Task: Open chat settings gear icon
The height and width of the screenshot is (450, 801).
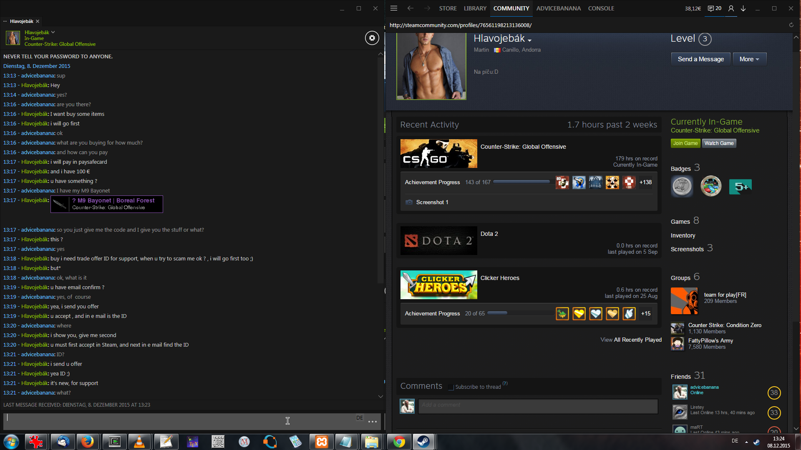Action: click(372, 38)
